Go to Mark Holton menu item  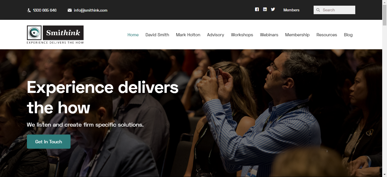188,35
